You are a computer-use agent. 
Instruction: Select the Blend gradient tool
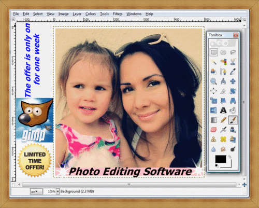click(214, 120)
